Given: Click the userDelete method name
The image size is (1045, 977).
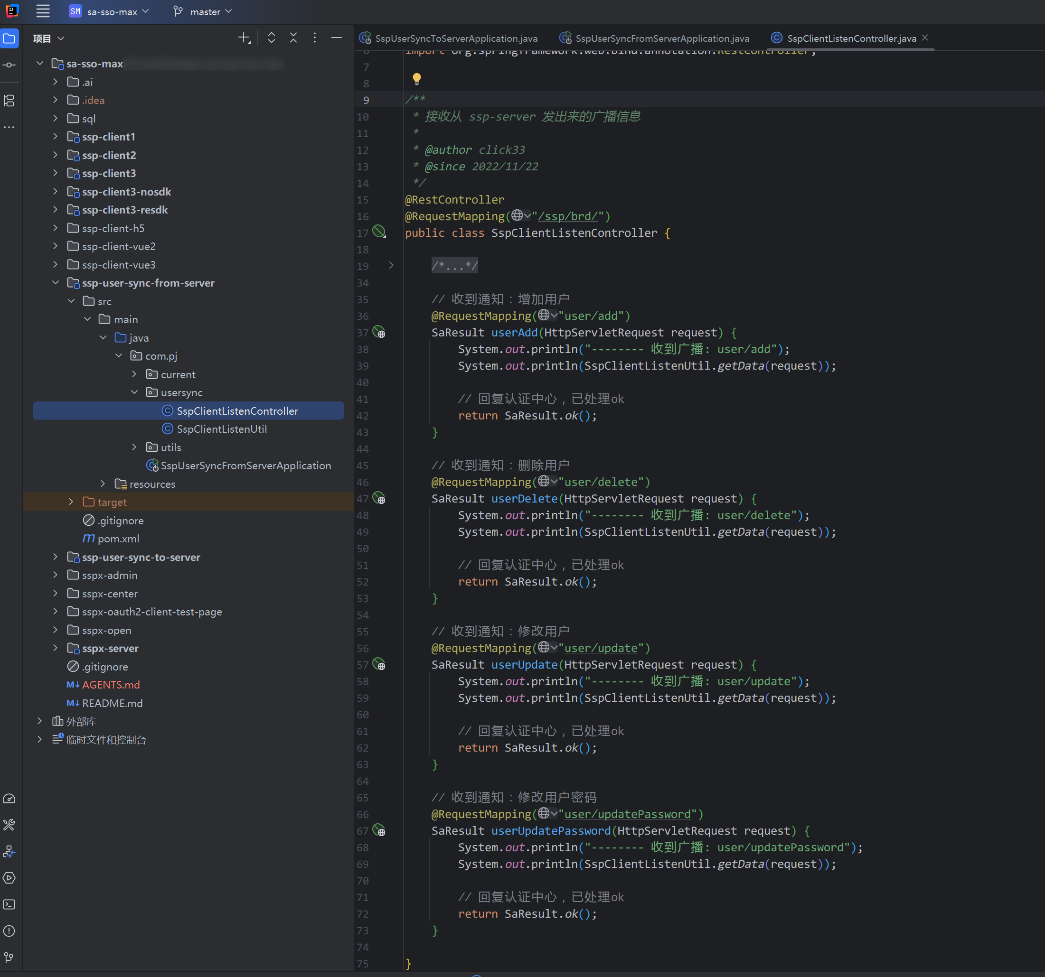Looking at the screenshot, I should [x=524, y=499].
